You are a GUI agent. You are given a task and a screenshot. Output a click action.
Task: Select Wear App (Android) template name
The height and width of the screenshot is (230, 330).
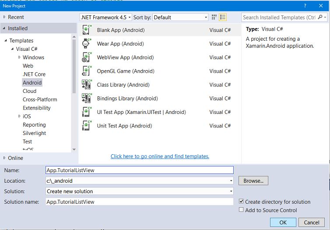coord(120,44)
